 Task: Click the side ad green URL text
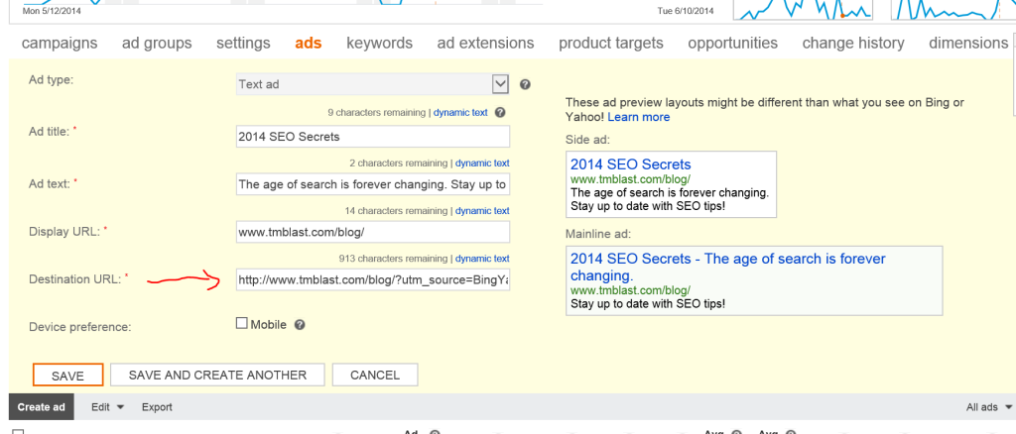coord(630,179)
